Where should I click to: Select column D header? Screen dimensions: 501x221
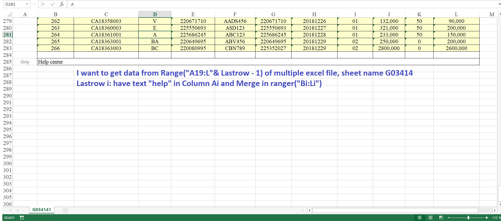155,14
